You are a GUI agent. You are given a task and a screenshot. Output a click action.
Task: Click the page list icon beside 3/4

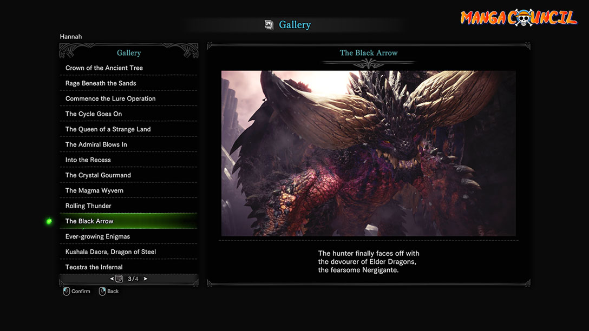coord(119,279)
